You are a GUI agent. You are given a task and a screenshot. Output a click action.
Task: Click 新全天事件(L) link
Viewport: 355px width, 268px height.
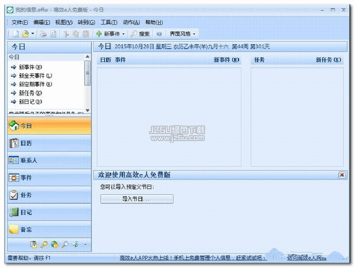coord(35,76)
